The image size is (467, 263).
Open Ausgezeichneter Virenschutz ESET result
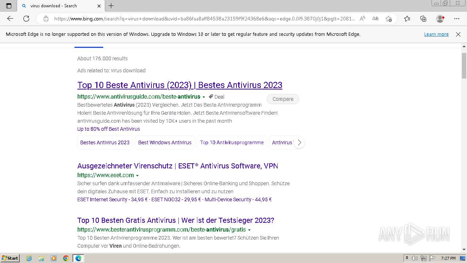pos(178,166)
